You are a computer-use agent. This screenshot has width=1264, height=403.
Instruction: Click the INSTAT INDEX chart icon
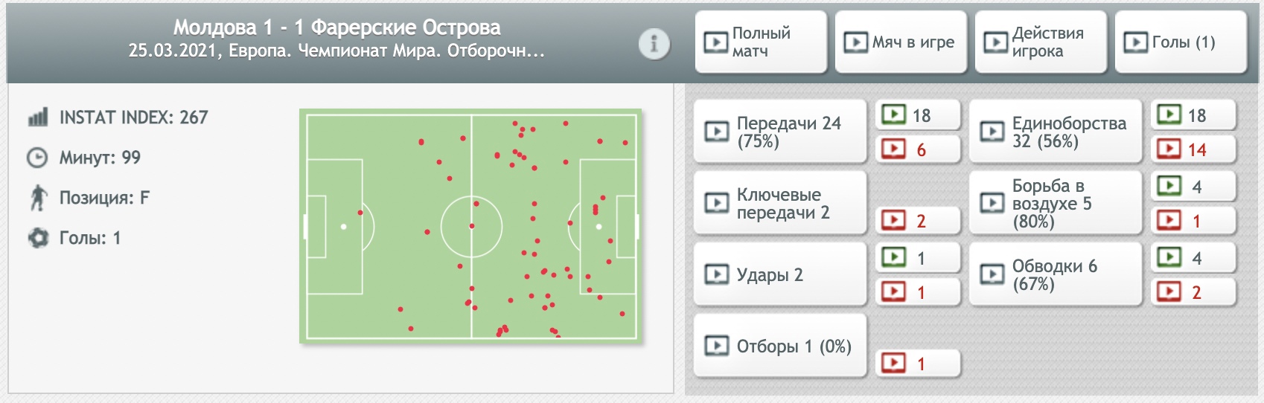(x=38, y=117)
